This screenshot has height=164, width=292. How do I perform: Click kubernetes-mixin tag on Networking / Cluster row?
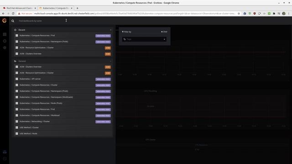click(x=103, y=122)
